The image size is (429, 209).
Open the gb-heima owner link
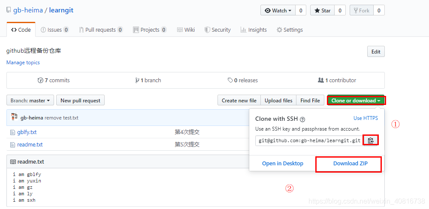28,10
